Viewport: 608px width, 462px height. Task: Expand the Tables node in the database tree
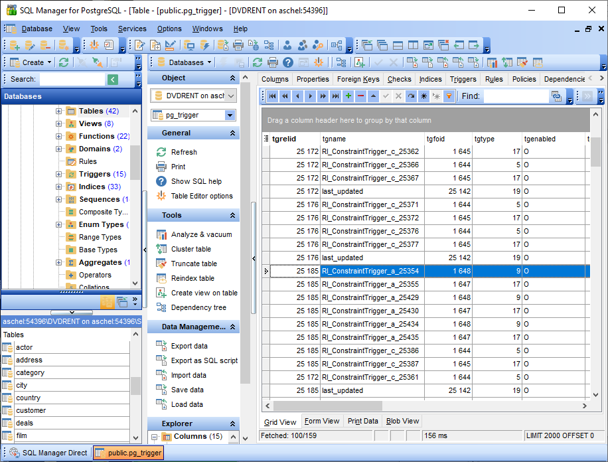pyautogui.click(x=59, y=111)
